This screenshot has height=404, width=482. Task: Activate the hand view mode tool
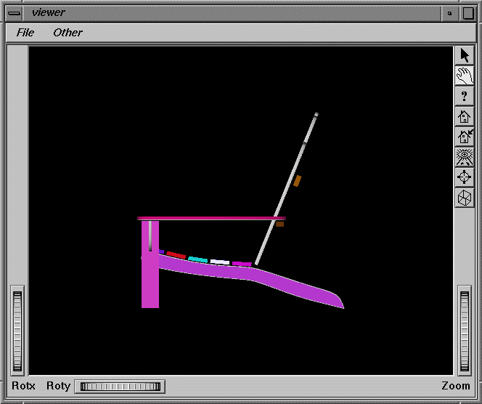(x=465, y=76)
